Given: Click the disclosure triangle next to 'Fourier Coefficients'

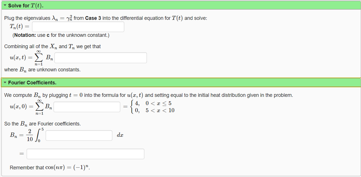Looking at the screenshot, I should point(6,82).
